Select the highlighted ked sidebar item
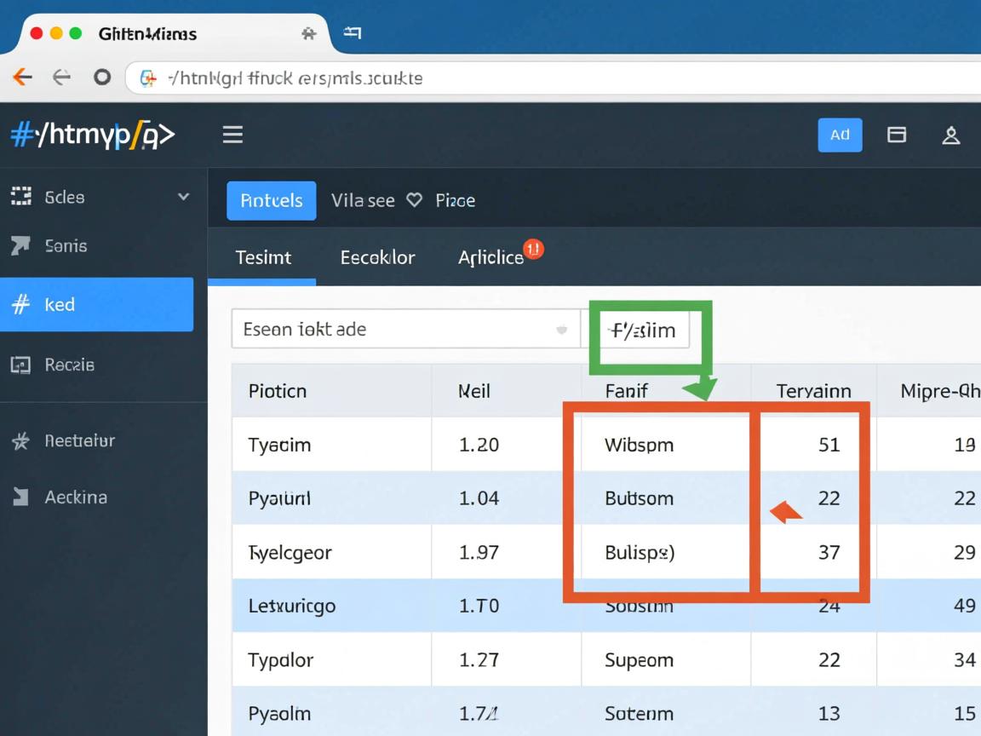 tap(96, 304)
